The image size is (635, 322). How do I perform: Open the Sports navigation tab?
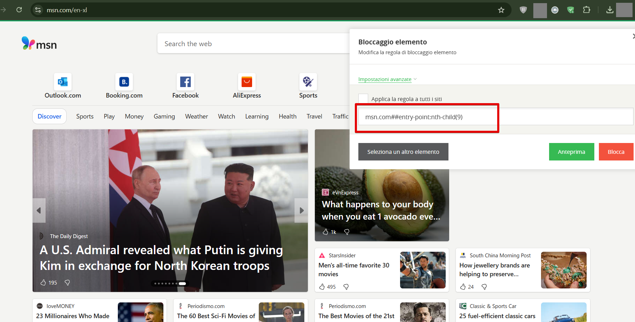(85, 116)
